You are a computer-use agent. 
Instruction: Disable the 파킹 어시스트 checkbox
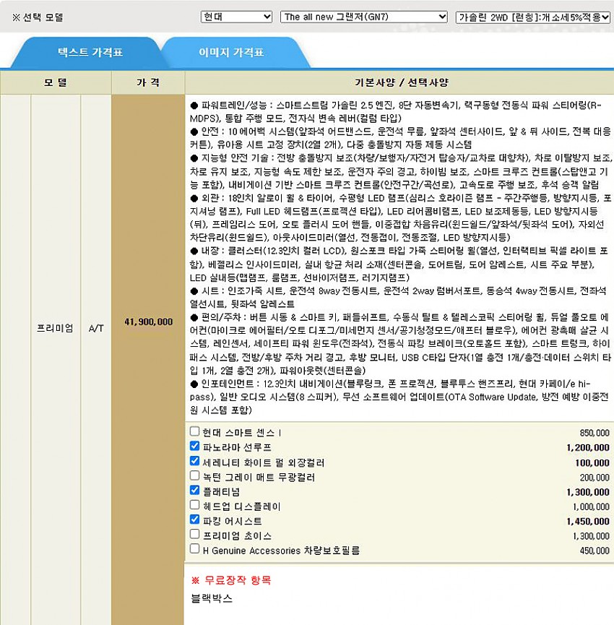point(194,520)
